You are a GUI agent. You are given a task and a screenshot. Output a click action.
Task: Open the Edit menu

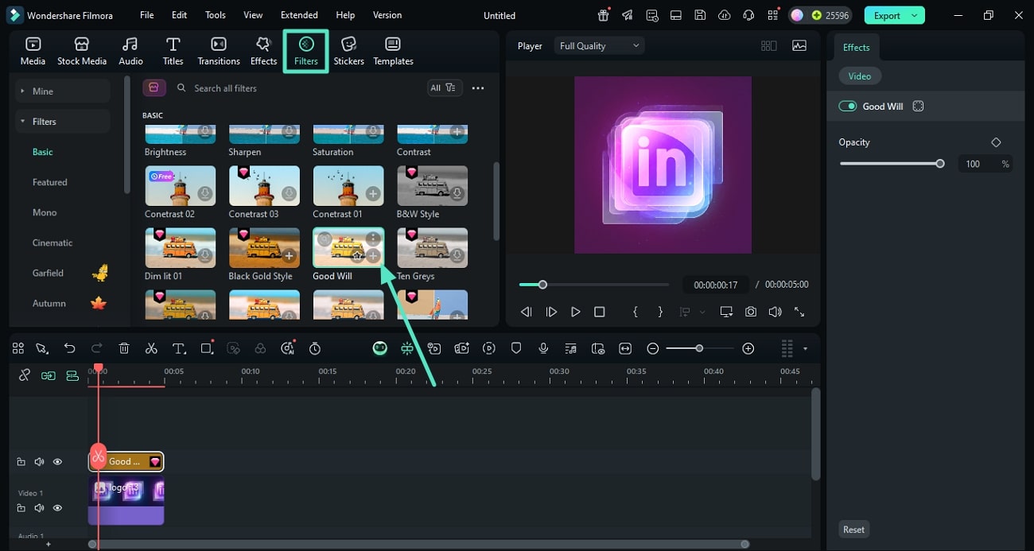click(x=180, y=15)
